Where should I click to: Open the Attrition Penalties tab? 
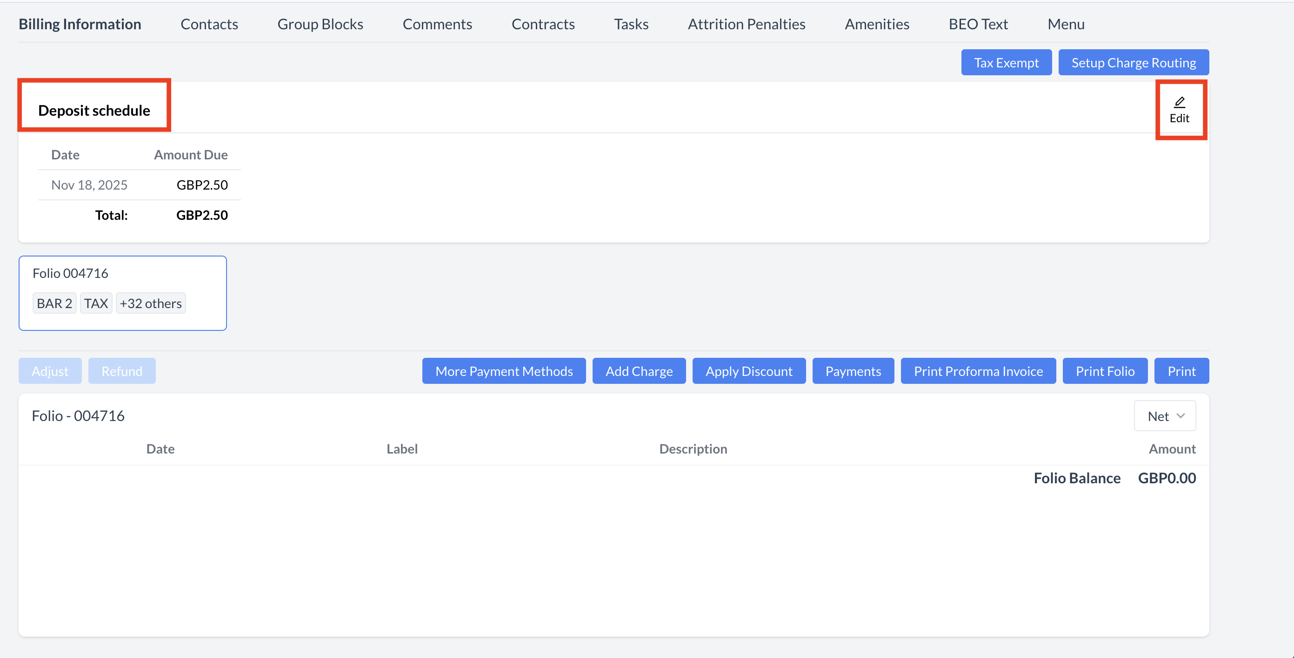click(747, 24)
